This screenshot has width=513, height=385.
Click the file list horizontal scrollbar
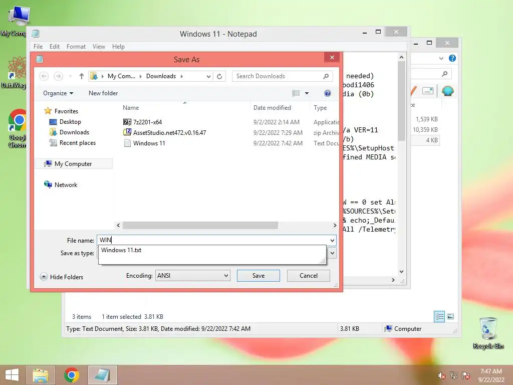200,225
